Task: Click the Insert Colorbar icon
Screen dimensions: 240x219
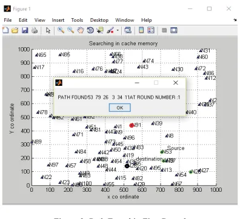Action: [x=141, y=30]
